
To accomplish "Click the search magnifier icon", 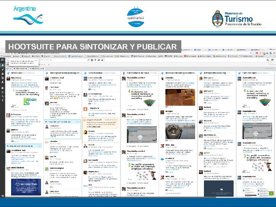I will click(x=268, y=60).
